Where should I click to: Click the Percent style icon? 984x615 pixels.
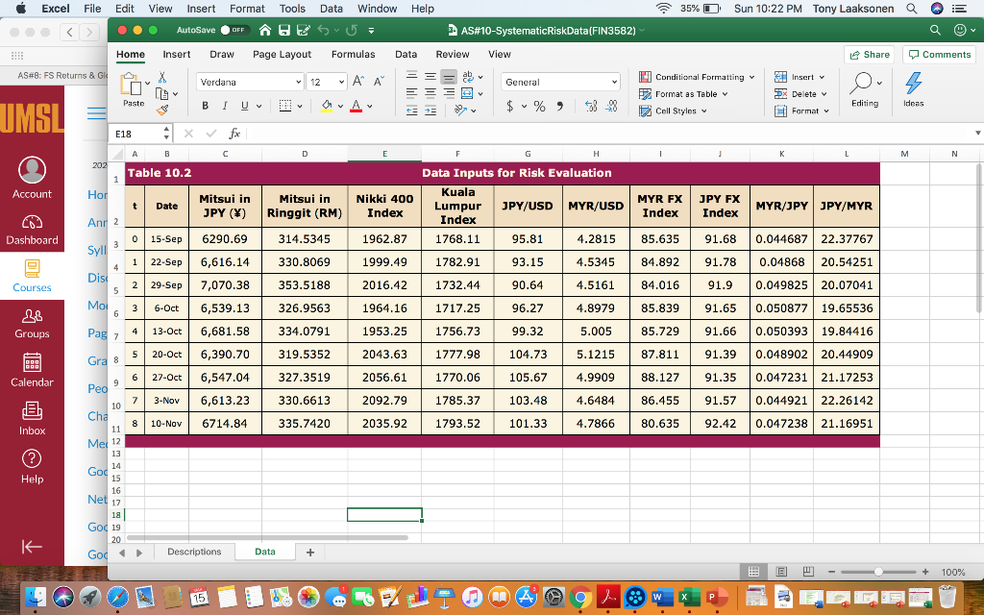pos(538,105)
